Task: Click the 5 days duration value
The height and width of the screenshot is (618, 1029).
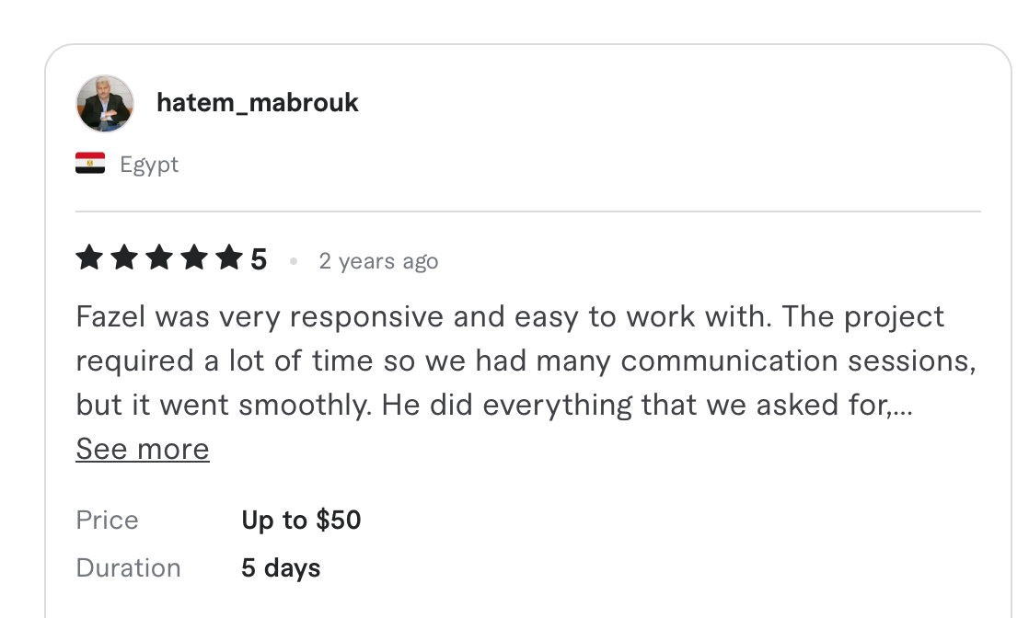Action: pos(280,567)
